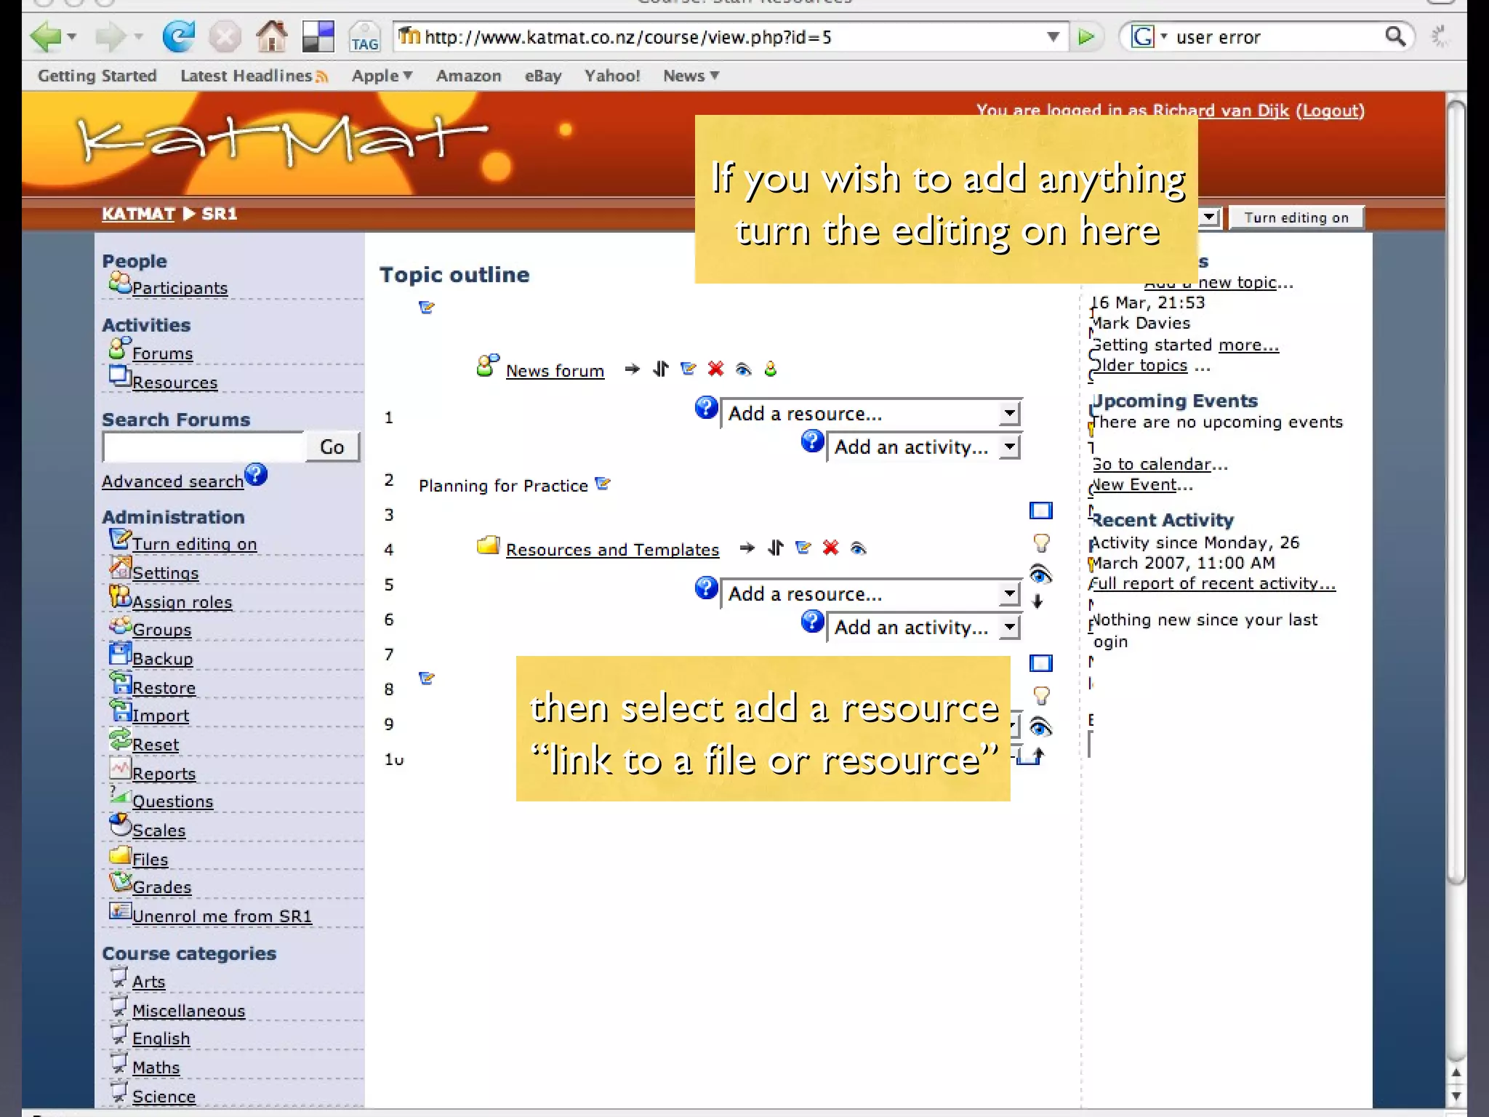Open the Participants link
The image size is (1489, 1117).
(x=179, y=288)
